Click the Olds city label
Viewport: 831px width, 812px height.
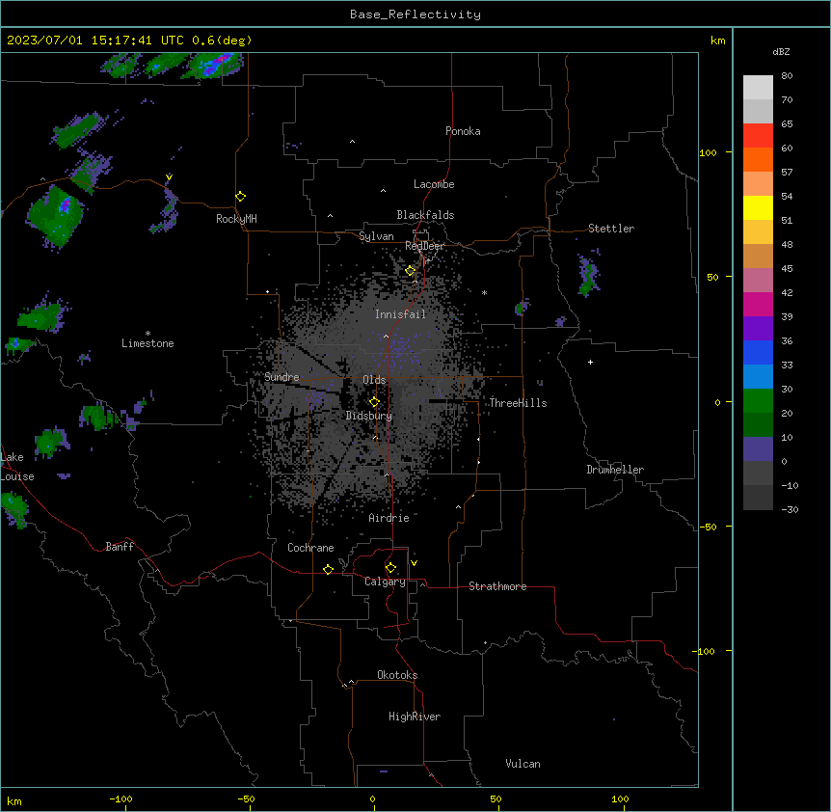[x=374, y=380]
